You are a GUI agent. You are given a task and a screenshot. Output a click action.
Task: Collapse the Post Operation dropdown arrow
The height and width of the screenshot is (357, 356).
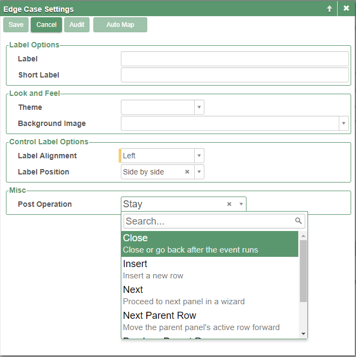click(241, 204)
